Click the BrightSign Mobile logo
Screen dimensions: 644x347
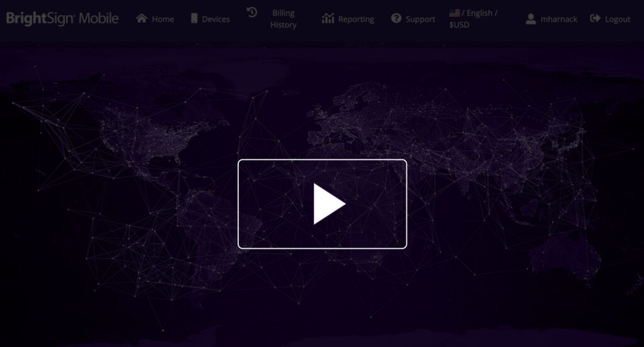click(x=62, y=18)
